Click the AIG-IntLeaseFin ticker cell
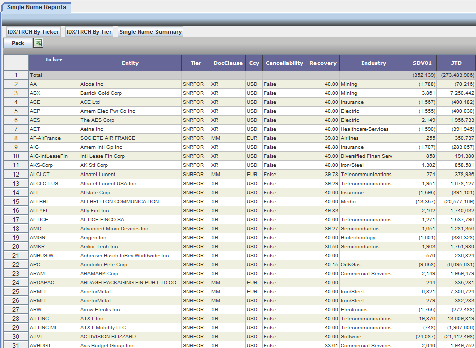 tap(54, 156)
